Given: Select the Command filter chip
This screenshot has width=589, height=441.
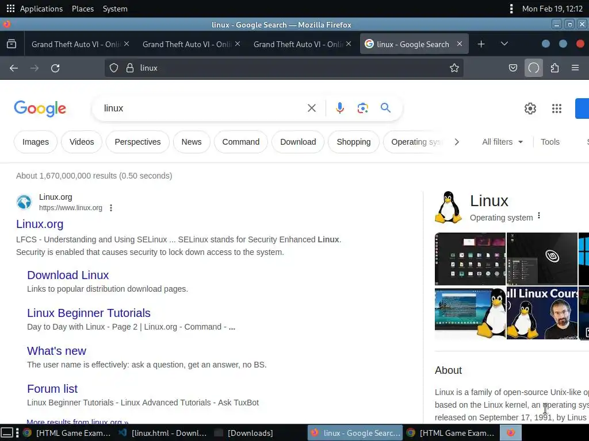Looking at the screenshot, I should pyautogui.click(x=241, y=142).
